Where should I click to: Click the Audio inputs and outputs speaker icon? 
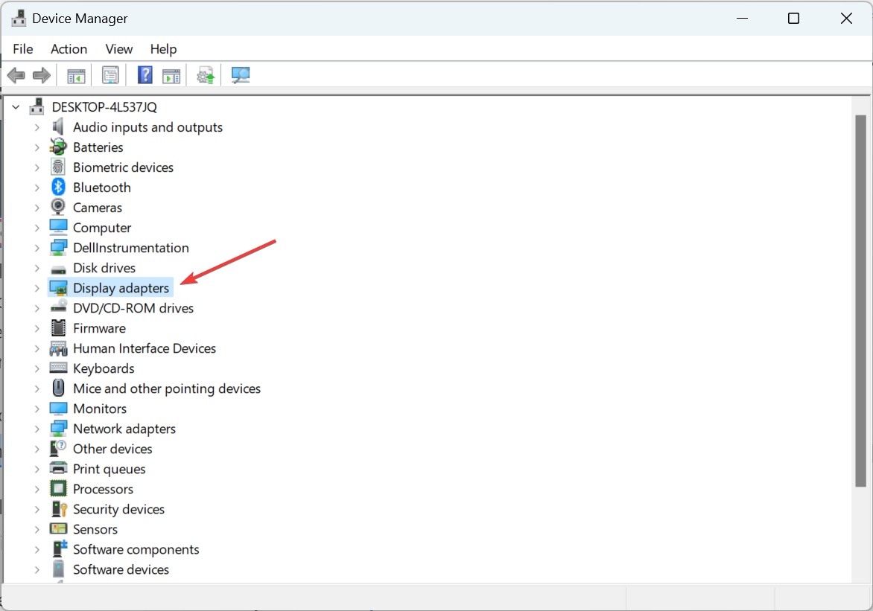click(x=58, y=127)
